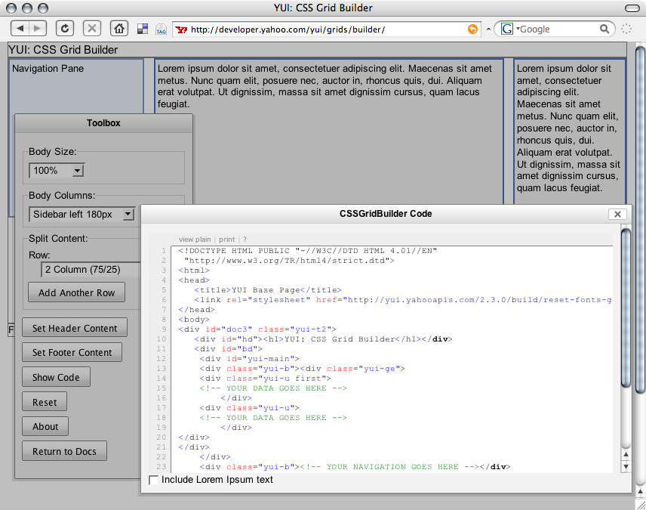Click the browser page vertical scrollbar thumb

click(640, 220)
